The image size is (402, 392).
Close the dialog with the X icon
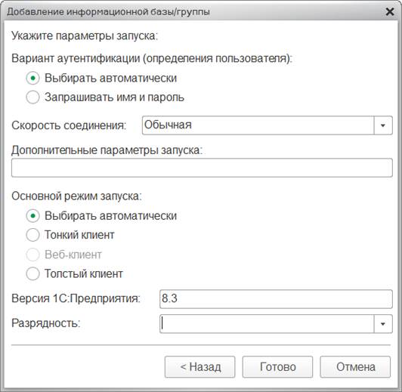click(390, 12)
